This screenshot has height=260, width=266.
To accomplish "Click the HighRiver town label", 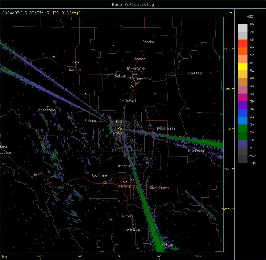I will point(133,229).
